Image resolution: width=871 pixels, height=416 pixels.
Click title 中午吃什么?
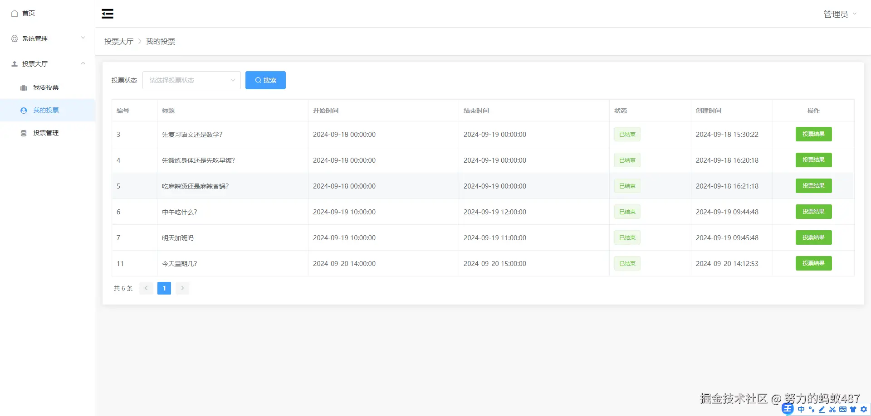point(180,212)
